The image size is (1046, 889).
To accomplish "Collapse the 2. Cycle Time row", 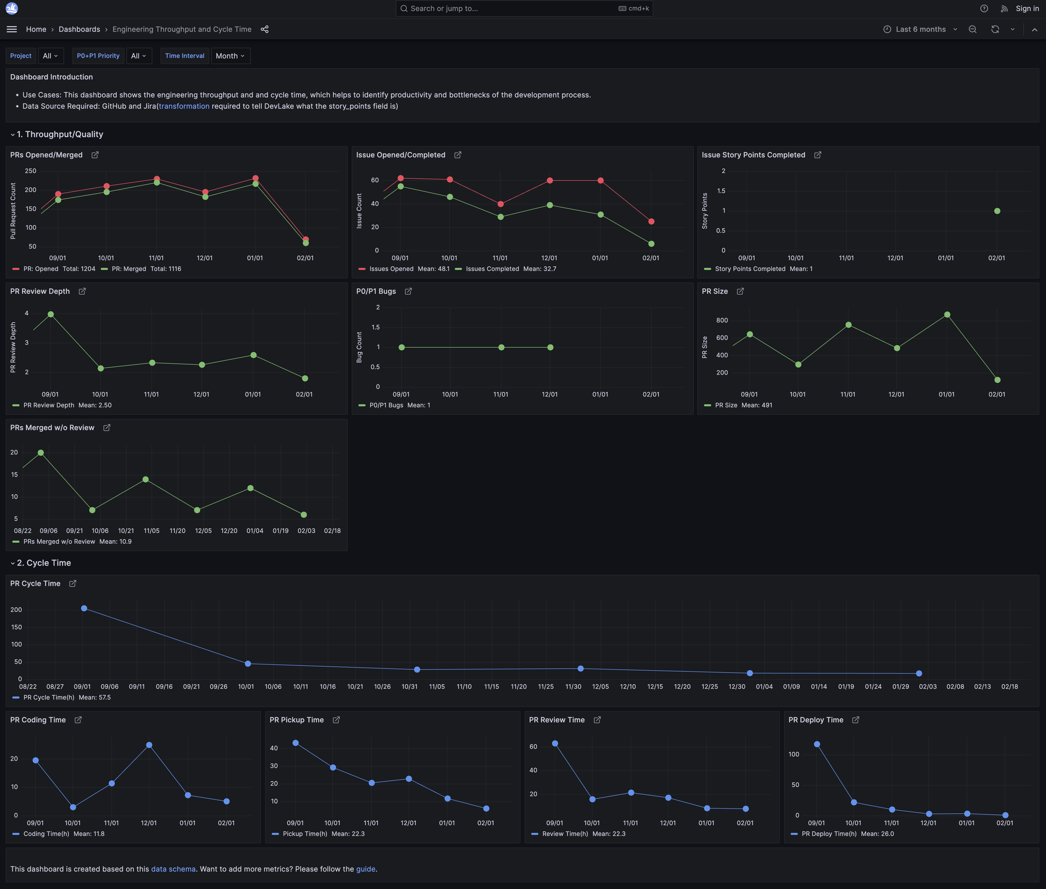I will pos(43,563).
